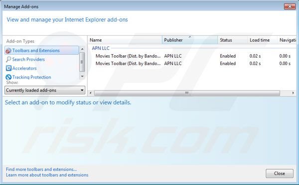Viewport: 299px width, 185px height.
Task: Open the Currently loaded add-ons dropdown
Action: (x=45, y=90)
